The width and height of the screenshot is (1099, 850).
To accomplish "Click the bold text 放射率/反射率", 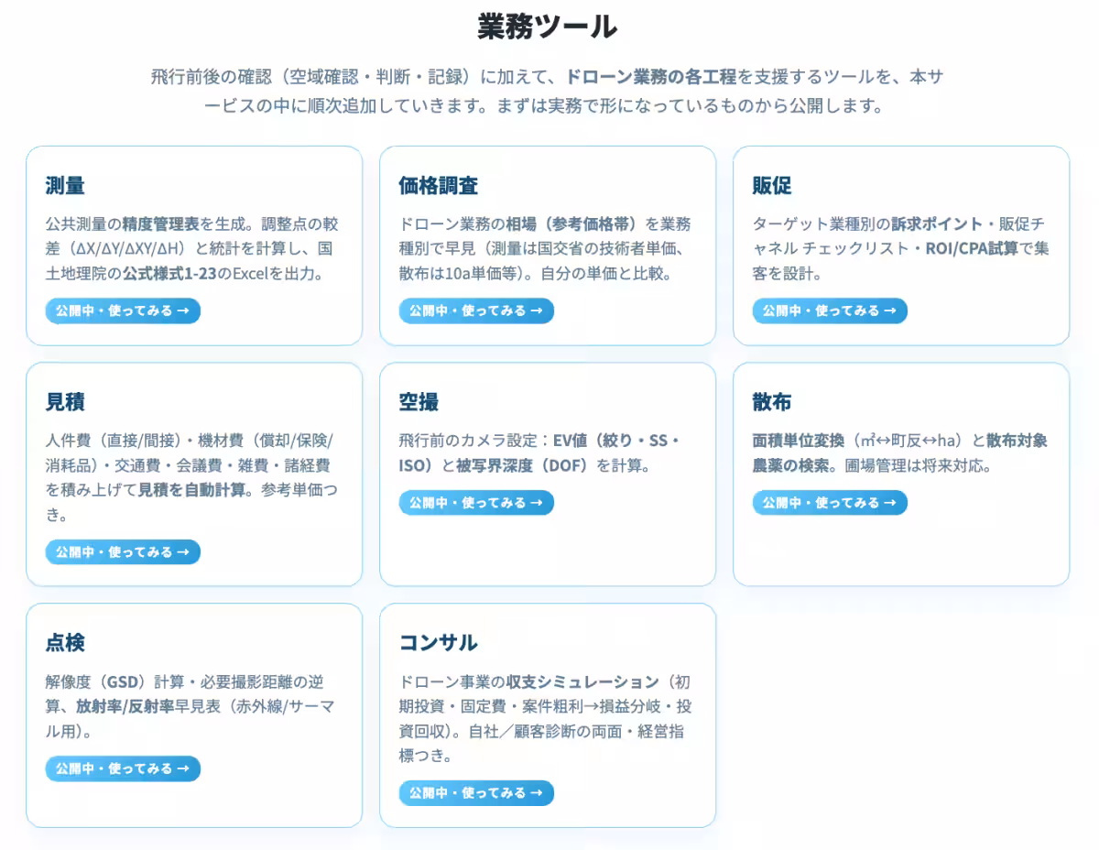I will click(125, 707).
